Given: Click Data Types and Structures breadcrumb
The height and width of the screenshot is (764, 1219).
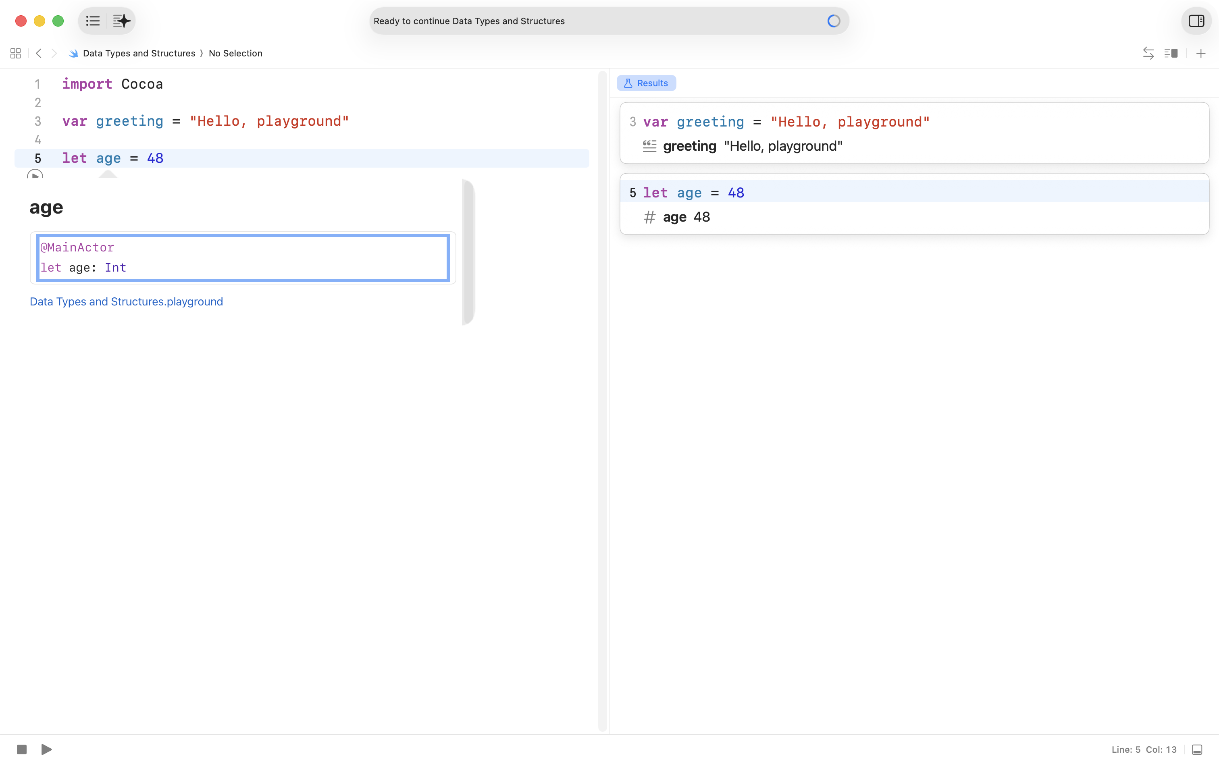Looking at the screenshot, I should coord(139,53).
